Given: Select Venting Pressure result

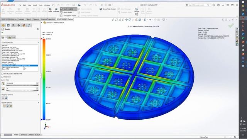Looking at the screenshot, I should 8,62.
